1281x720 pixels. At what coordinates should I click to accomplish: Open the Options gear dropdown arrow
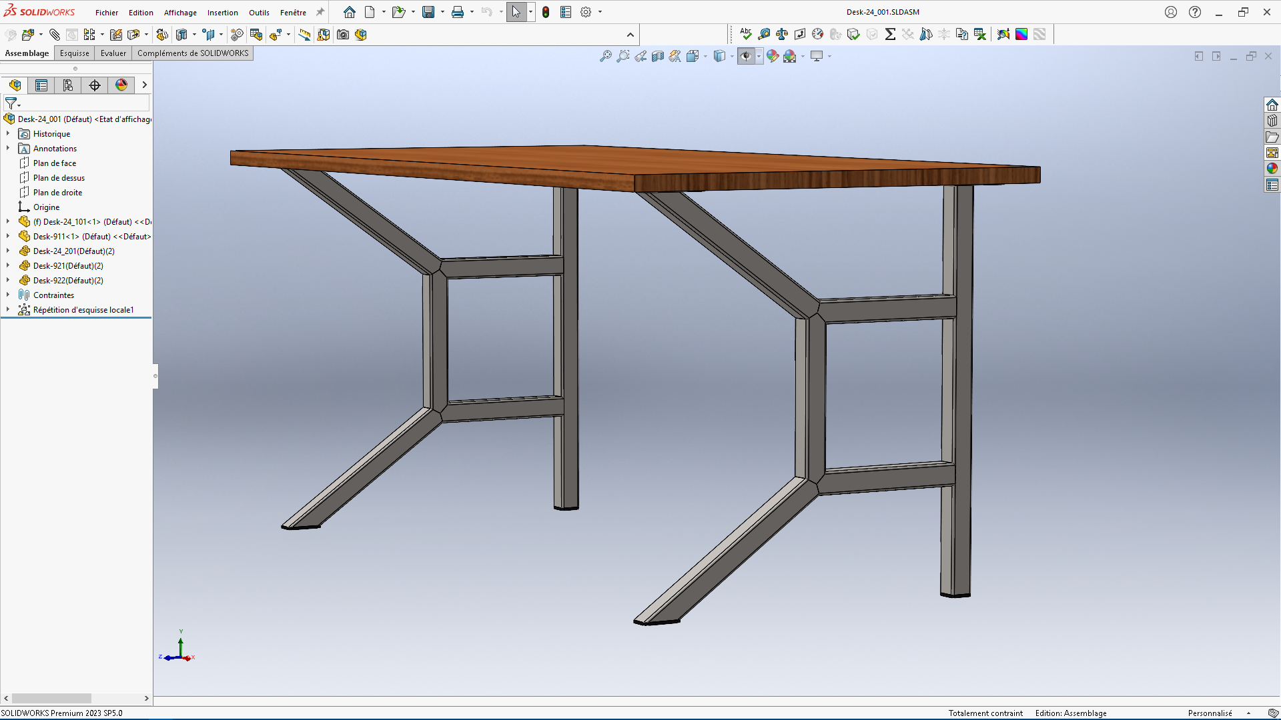click(x=600, y=12)
